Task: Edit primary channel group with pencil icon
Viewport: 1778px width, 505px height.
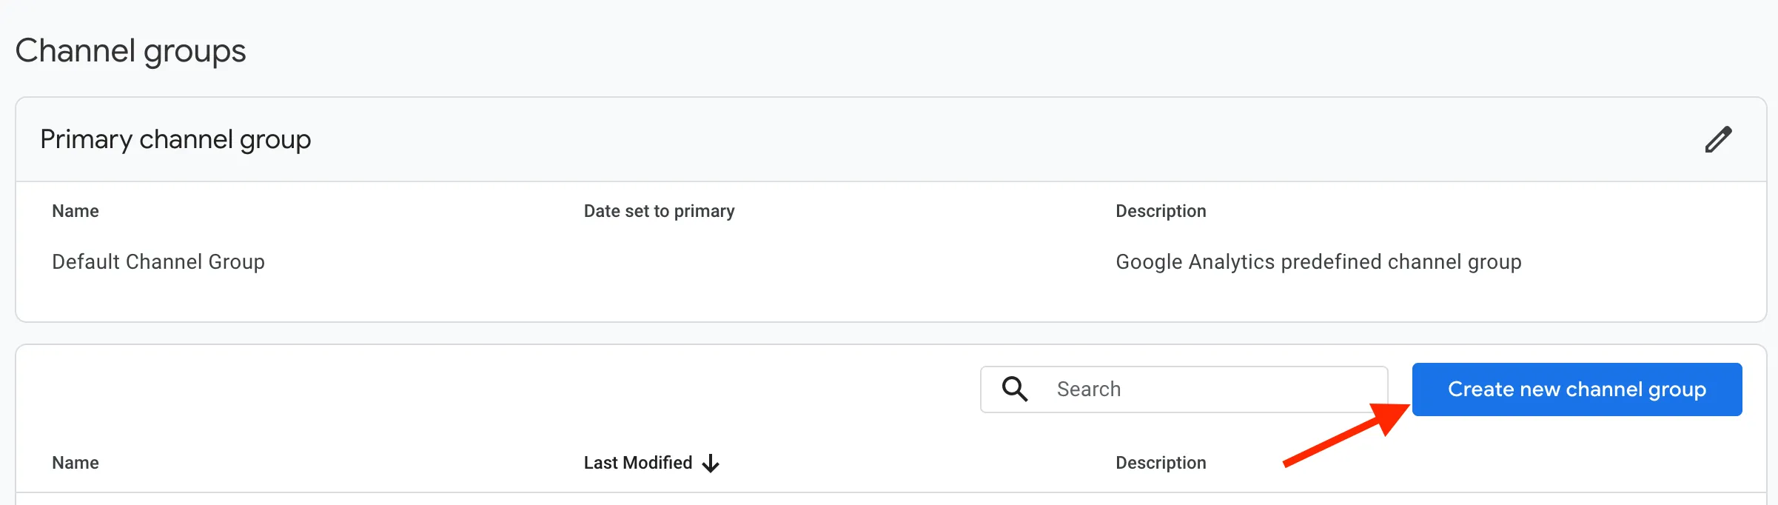Action: click(1718, 139)
